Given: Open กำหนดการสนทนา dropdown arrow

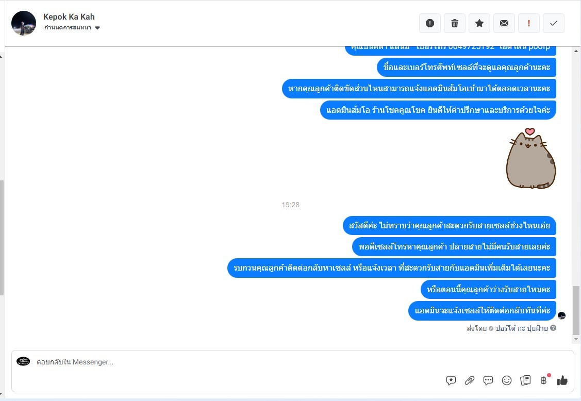Looking at the screenshot, I should pos(97,28).
